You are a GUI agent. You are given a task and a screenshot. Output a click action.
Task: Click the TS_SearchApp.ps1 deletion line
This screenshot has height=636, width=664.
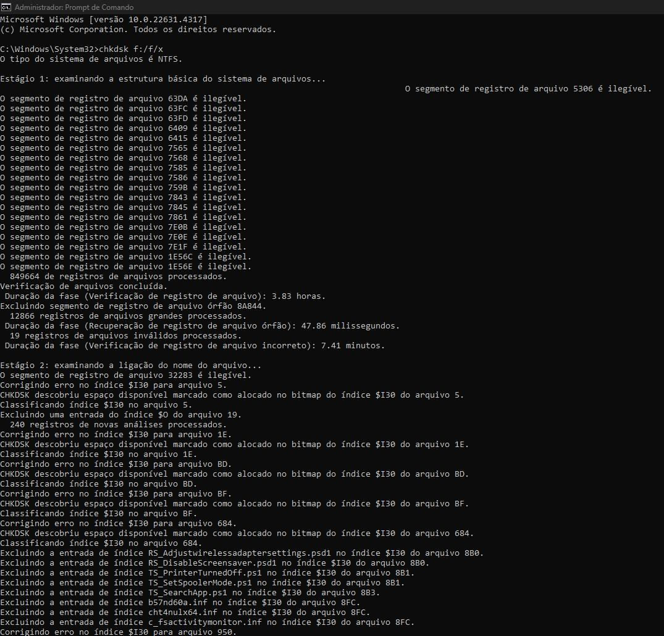click(x=190, y=592)
